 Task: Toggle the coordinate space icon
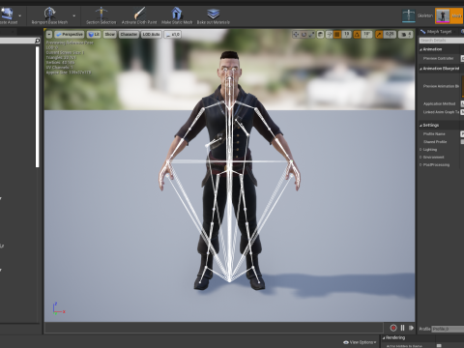pos(320,34)
